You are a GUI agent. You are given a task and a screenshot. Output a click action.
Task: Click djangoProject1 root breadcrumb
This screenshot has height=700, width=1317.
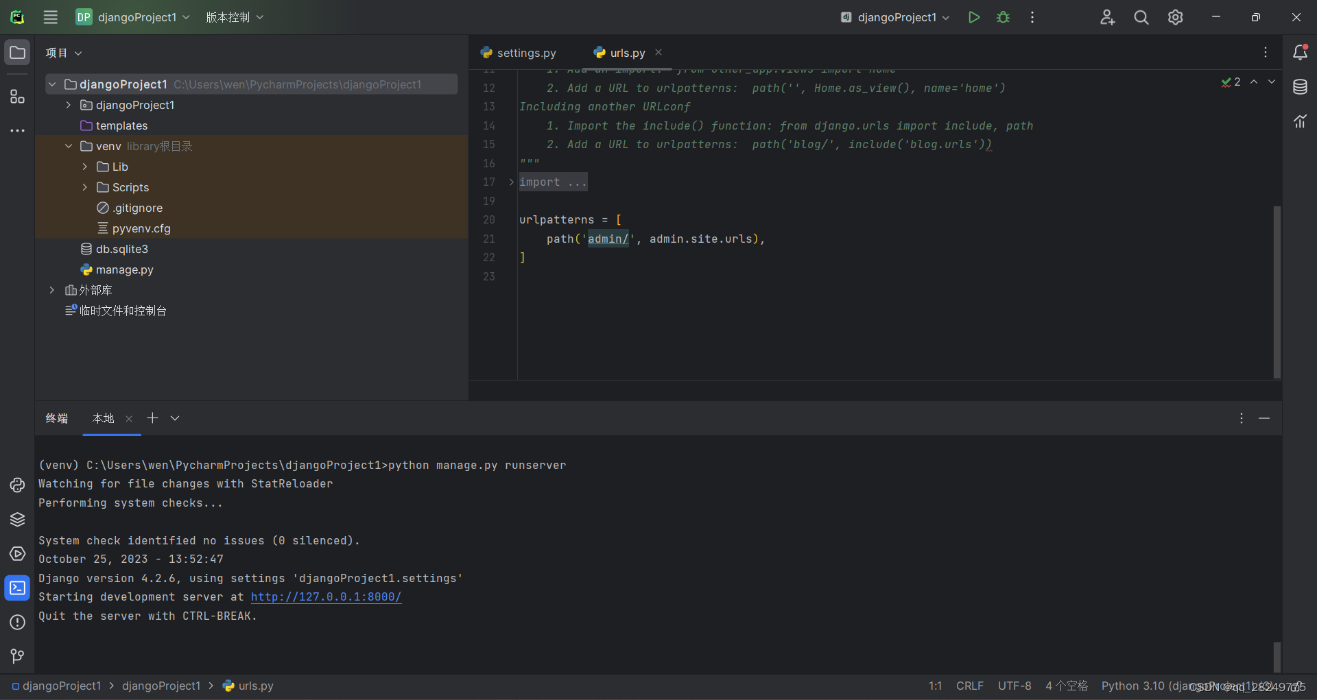56,686
